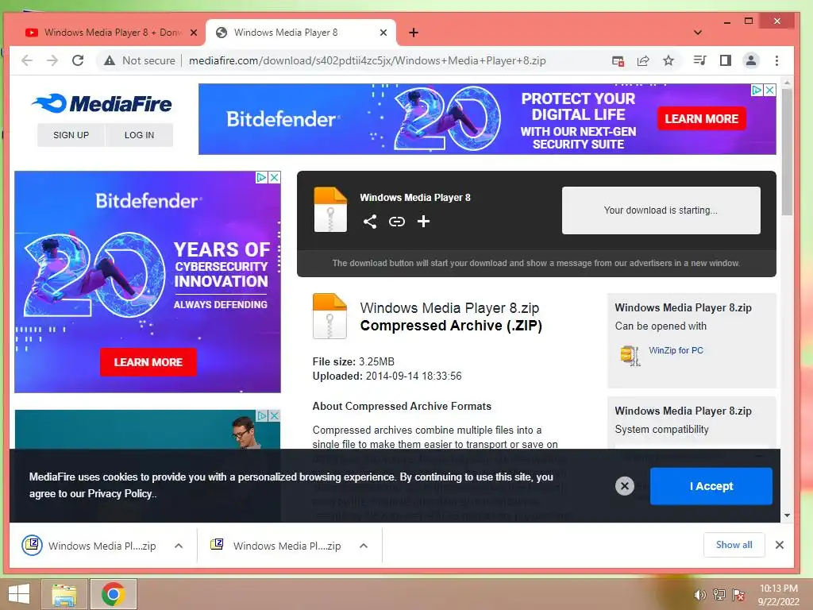Click the heading 'About Compressed Archive Formats'
The width and height of the screenshot is (813, 610).
402,406
